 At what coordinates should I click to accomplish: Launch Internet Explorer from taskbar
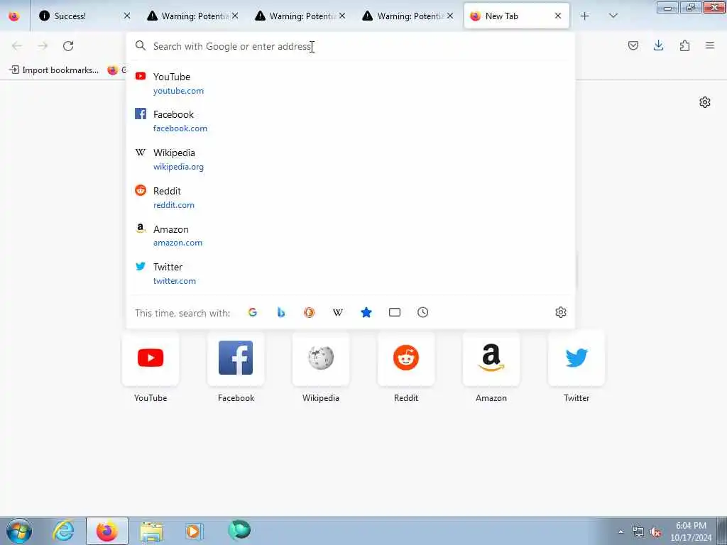pos(63,531)
